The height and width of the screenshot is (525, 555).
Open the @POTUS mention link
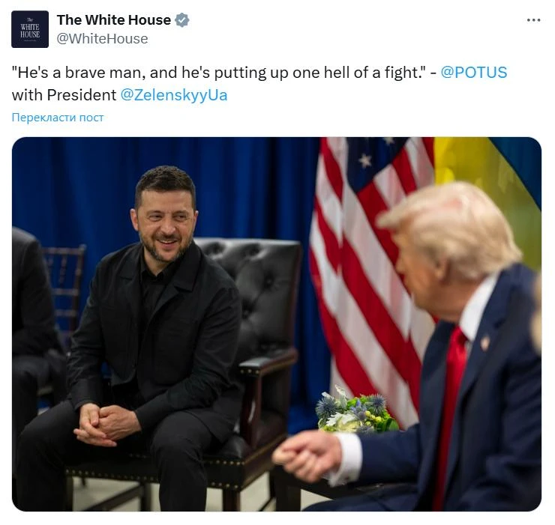[x=473, y=72]
